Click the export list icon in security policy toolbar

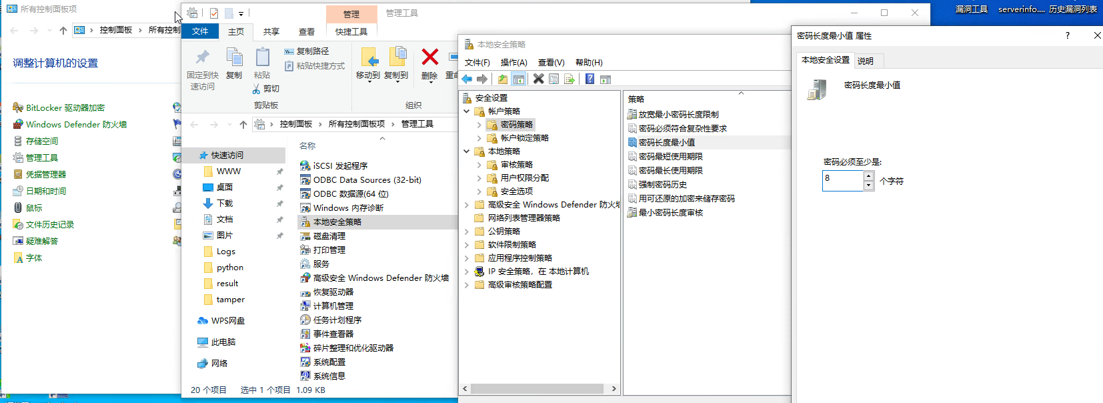click(x=569, y=79)
